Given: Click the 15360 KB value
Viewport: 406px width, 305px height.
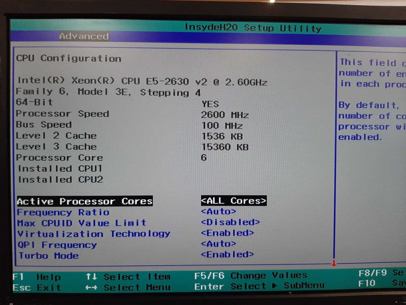Looking at the screenshot, I should 225,147.
